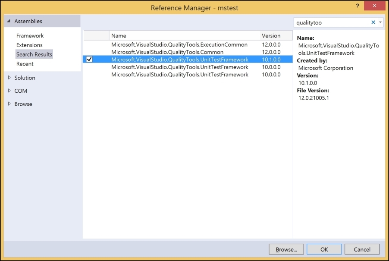Open the search options dropdown arrow
The width and height of the screenshot is (389, 261).
pos(380,22)
